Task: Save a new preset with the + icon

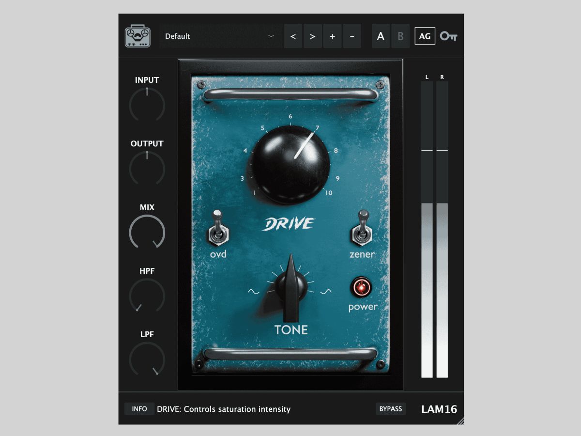Action: pos(332,36)
